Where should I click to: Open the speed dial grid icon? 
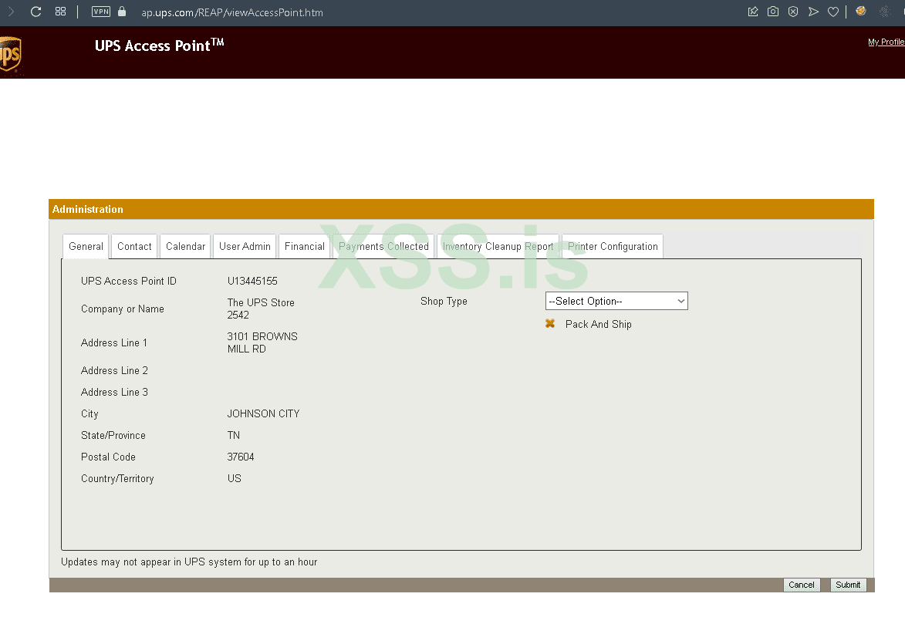click(61, 12)
